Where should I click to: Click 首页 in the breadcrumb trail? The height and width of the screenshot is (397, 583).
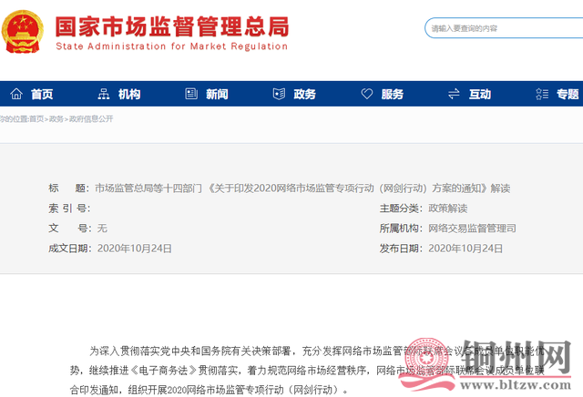tap(36, 118)
